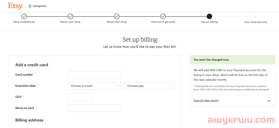Go to Name your shop step label
279x128 pixels.
tap(70, 22)
